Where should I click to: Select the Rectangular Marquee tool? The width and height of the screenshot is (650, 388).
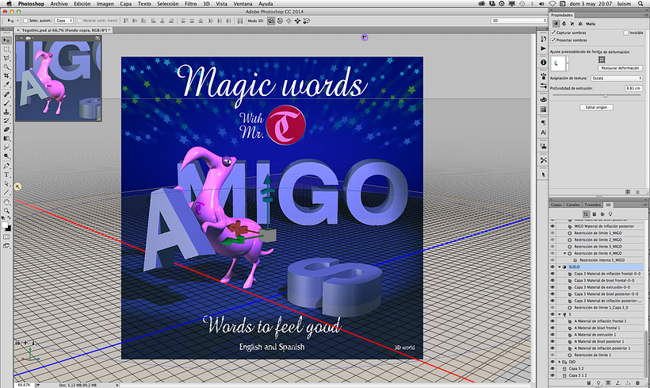pyautogui.click(x=6, y=48)
